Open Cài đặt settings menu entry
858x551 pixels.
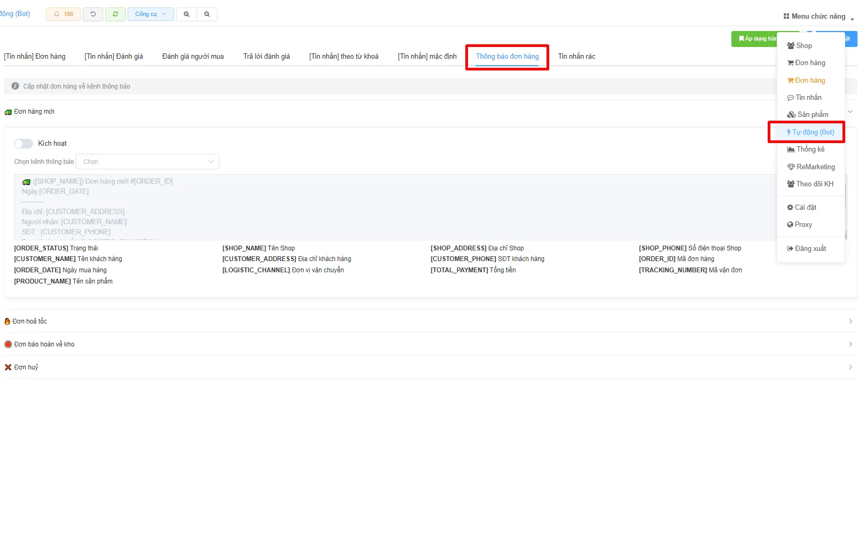801,208
